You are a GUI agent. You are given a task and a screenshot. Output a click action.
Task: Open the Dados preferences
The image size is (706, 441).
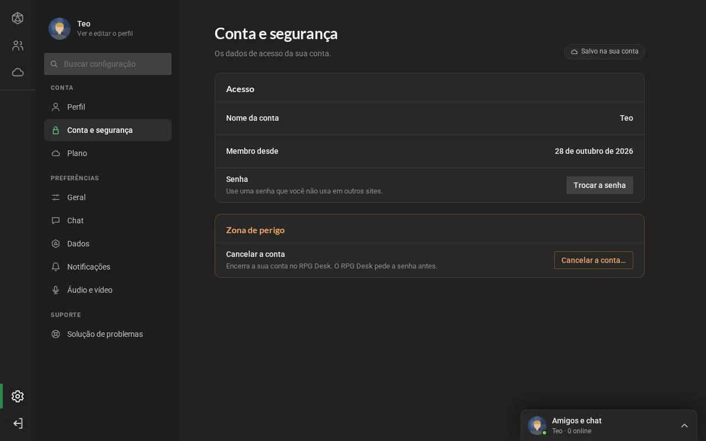tap(108, 244)
